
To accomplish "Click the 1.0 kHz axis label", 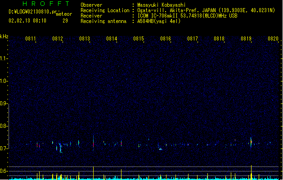I will click(4, 81).
